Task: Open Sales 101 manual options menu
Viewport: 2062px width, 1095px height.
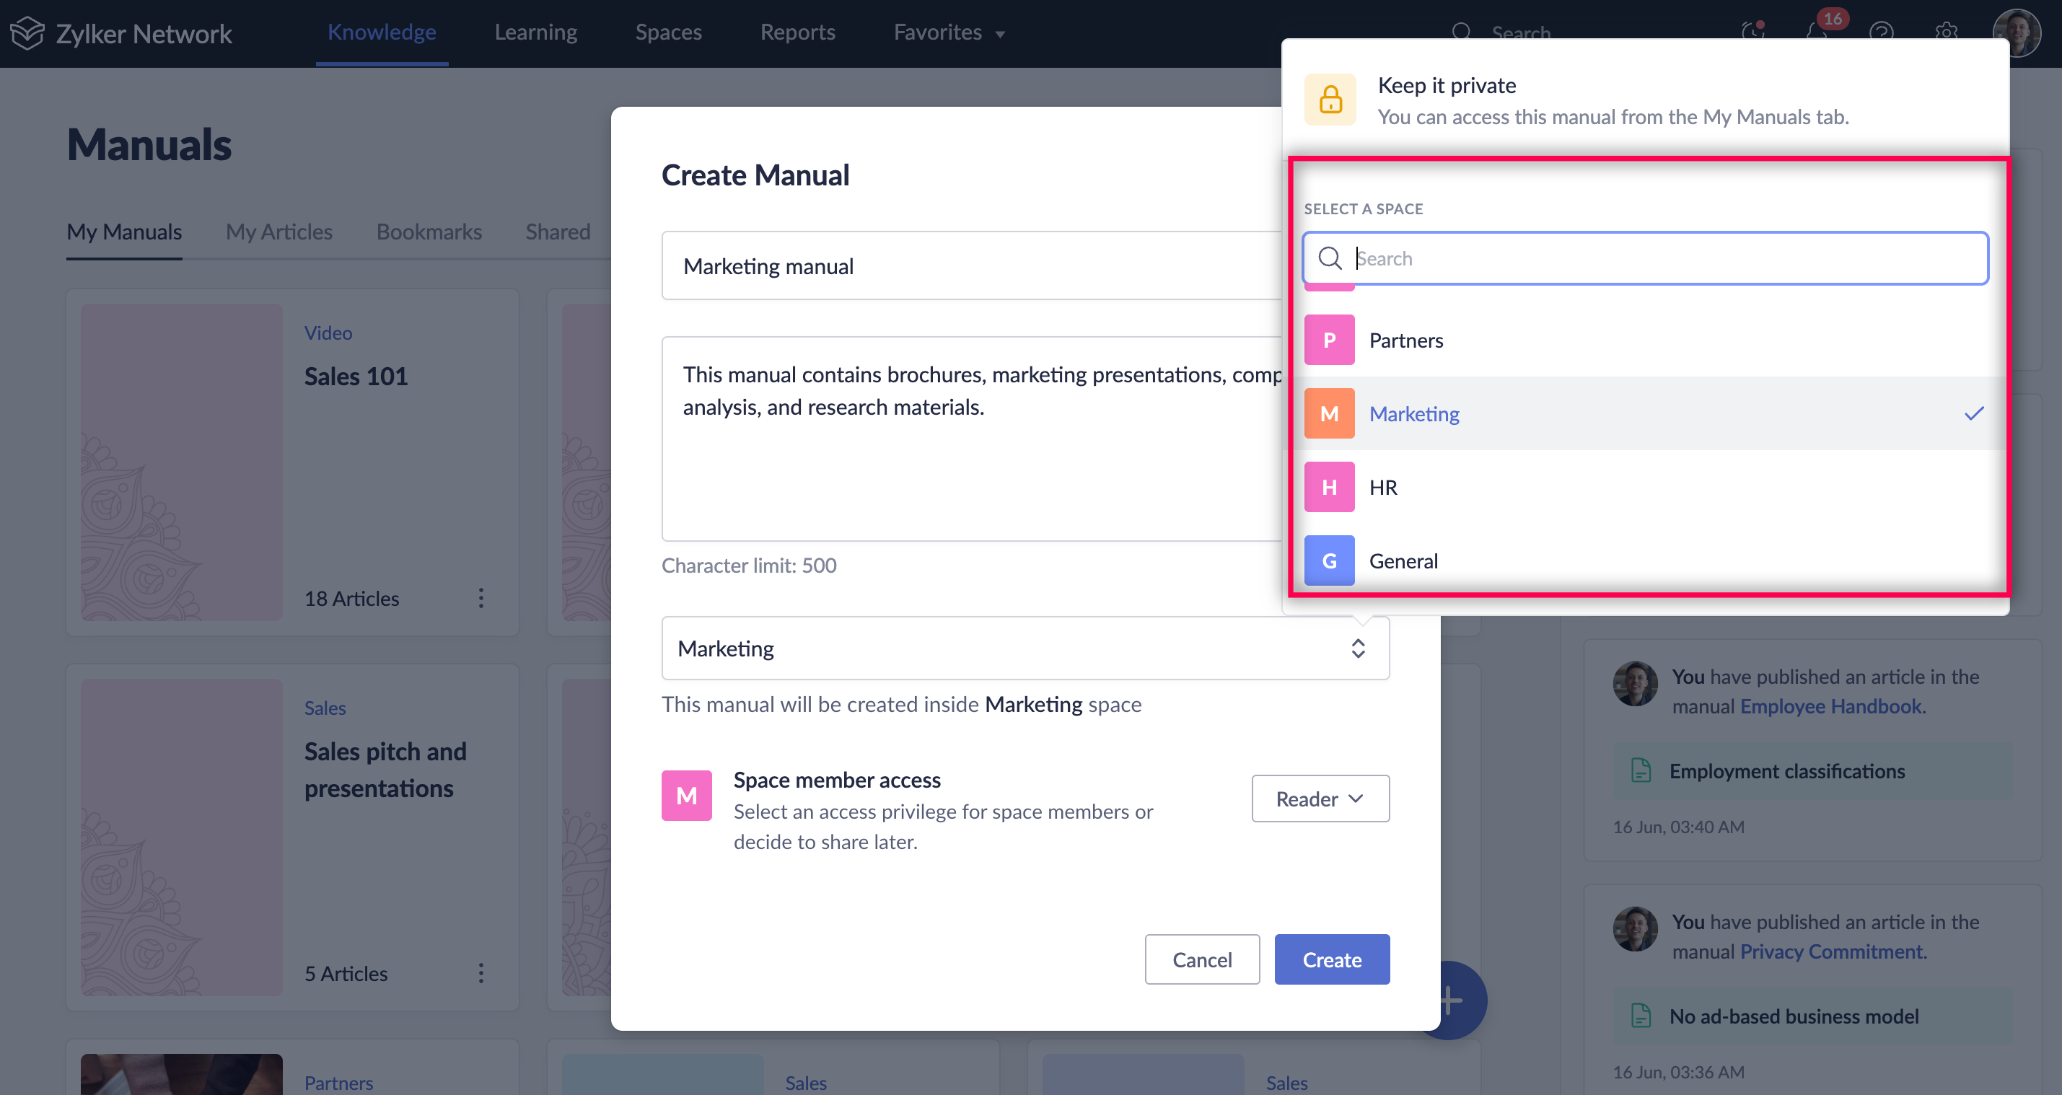Action: pos(481,598)
